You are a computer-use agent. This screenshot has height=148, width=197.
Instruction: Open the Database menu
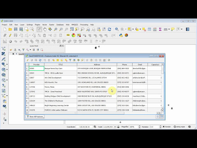(x=60, y=25)
